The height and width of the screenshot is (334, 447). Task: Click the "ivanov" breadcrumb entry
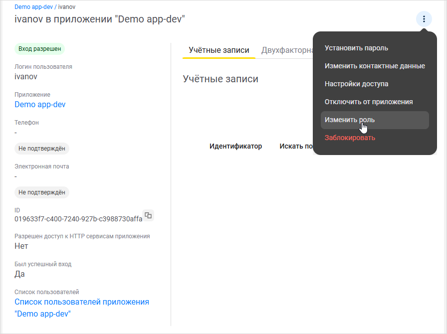coord(67,6)
